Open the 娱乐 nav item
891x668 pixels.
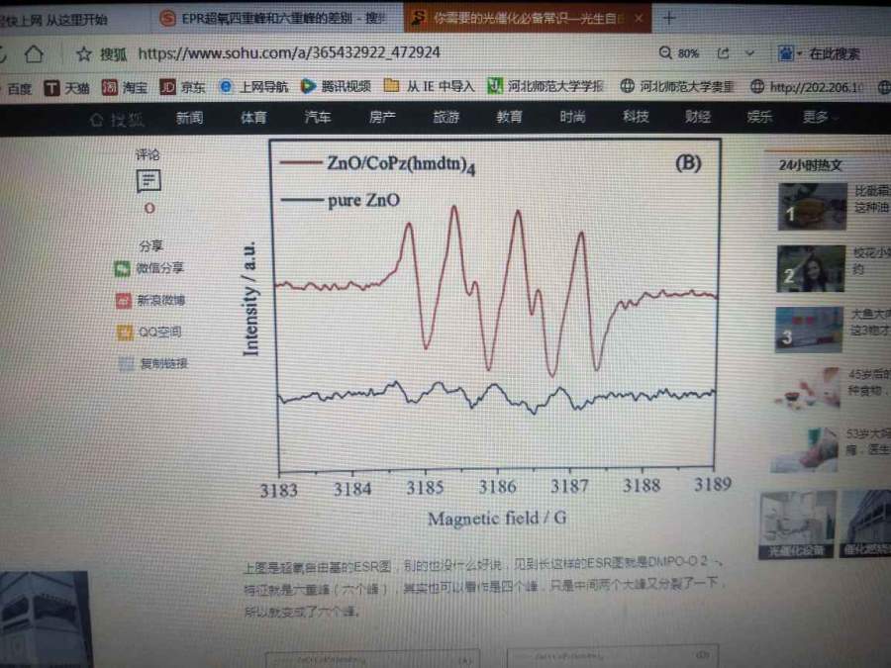tap(759, 117)
